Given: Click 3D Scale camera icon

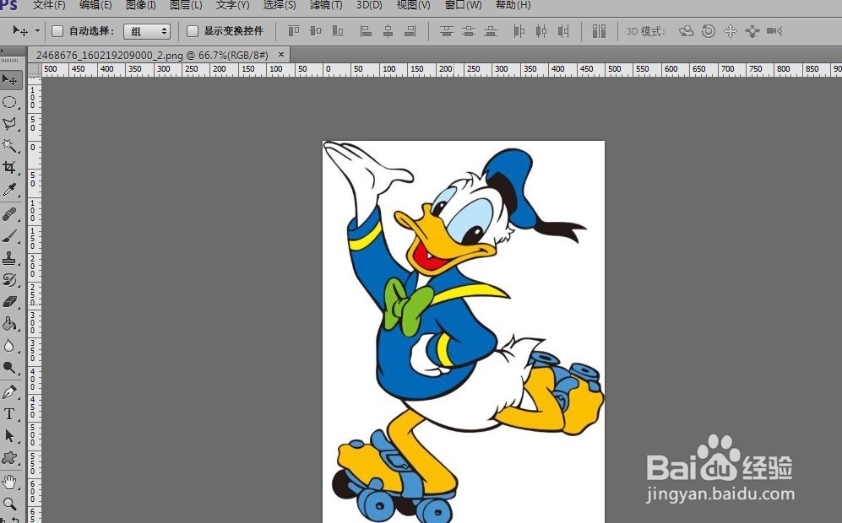Looking at the screenshot, I should pyautogui.click(x=774, y=31).
